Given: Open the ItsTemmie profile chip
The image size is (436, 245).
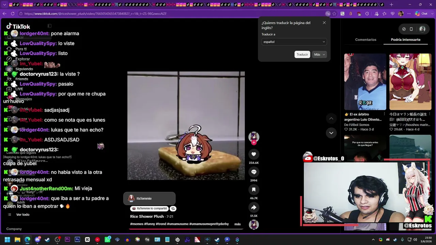Looking at the screenshot, I should click(x=149, y=199).
